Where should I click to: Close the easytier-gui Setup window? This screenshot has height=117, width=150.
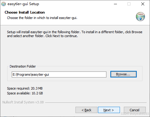point(143,4)
